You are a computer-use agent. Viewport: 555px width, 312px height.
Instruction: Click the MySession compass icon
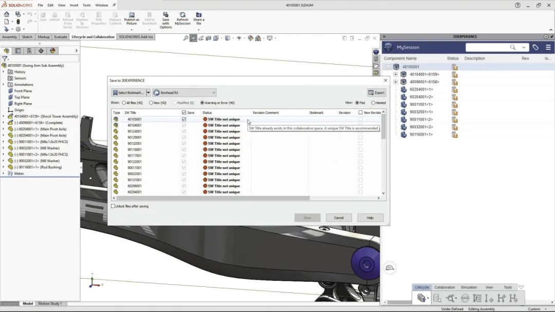pos(388,47)
